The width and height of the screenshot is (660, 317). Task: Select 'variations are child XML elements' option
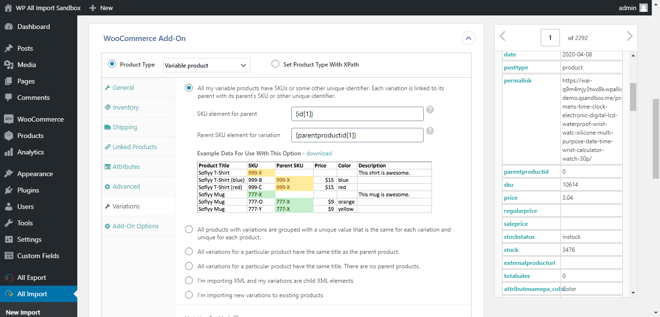[x=189, y=281]
